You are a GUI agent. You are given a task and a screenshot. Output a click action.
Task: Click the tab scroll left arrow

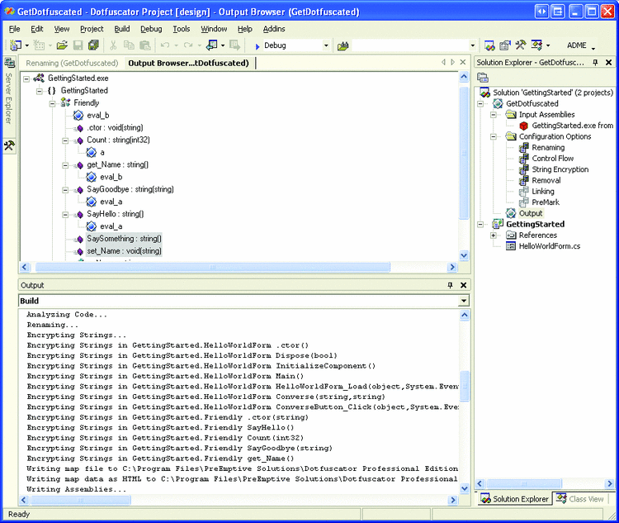[x=443, y=62]
